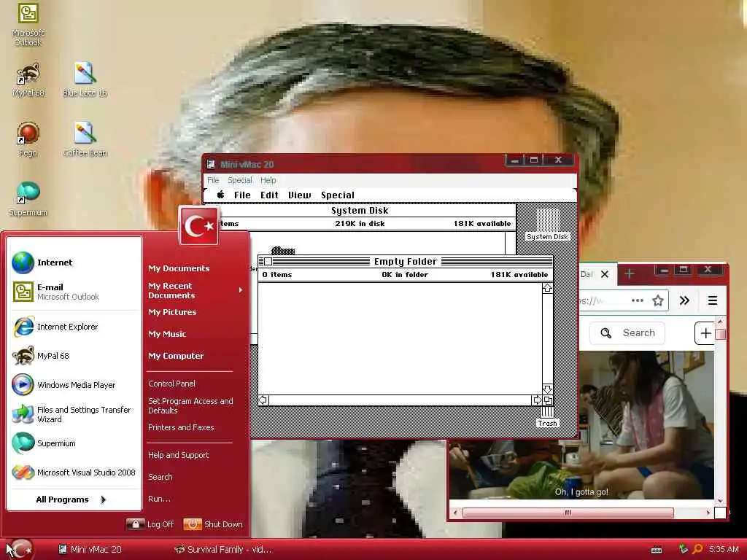Click Empty Folder scroll up arrow

pos(547,288)
